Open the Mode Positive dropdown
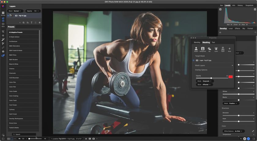Screen dimensions: 257x141 pos(231,103)
